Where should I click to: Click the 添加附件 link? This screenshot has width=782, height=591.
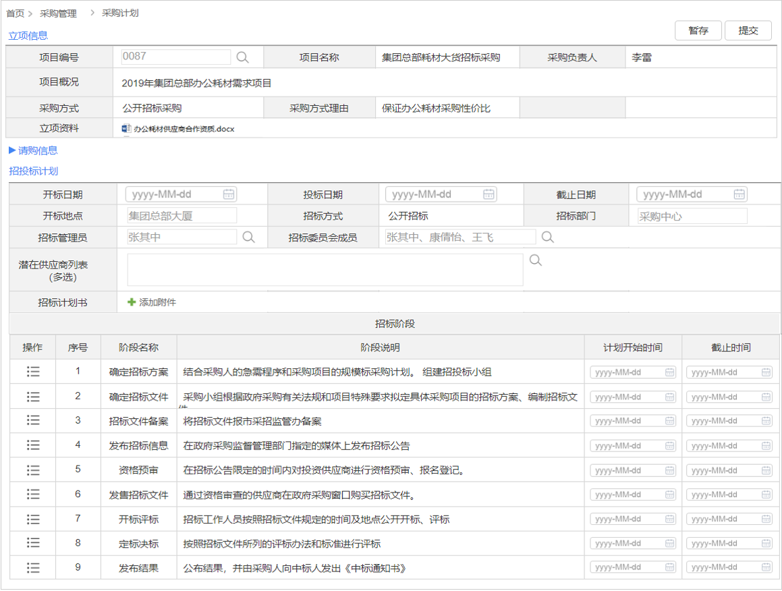[x=157, y=302]
